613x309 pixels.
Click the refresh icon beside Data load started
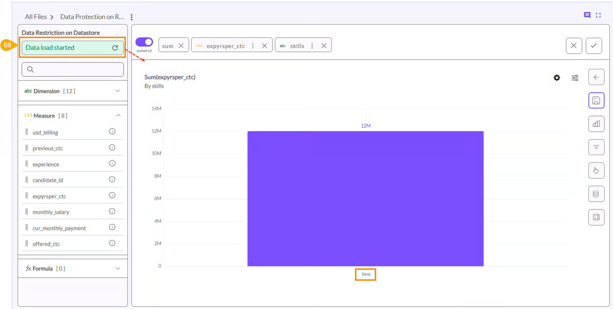tap(115, 48)
